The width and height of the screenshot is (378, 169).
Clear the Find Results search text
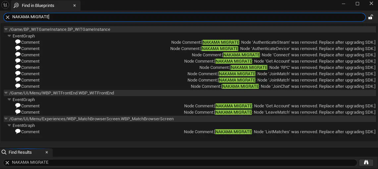click(x=7, y=163)
